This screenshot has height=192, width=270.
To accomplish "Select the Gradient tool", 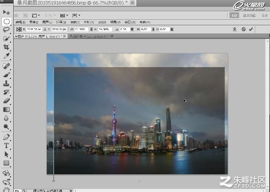I will [x=6, y=109].
